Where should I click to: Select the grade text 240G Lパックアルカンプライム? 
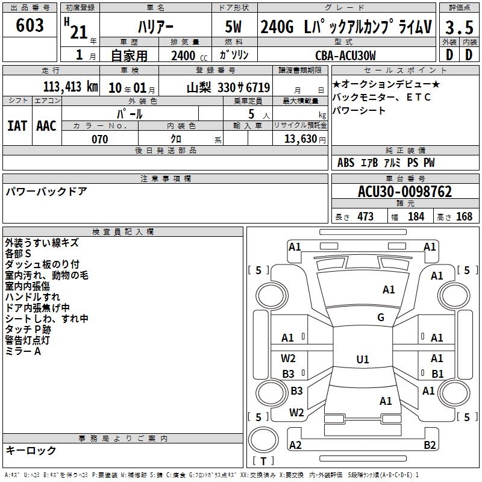(346, 27)
